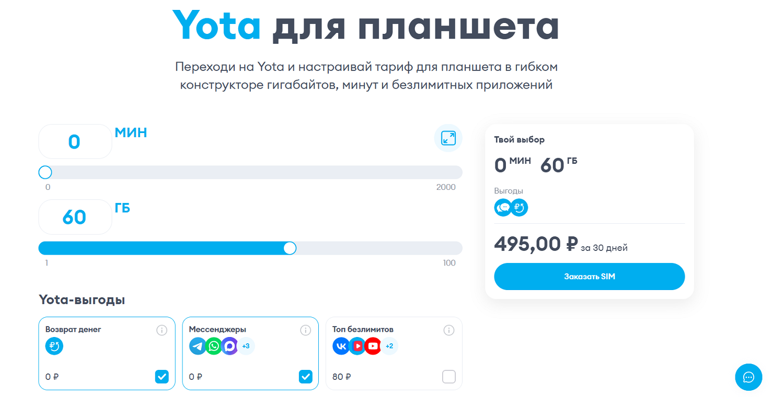Expand the +3 badge to see more messengers
Image resolution: width=784 pixels, height=397 pixels.
click(246, 346)
